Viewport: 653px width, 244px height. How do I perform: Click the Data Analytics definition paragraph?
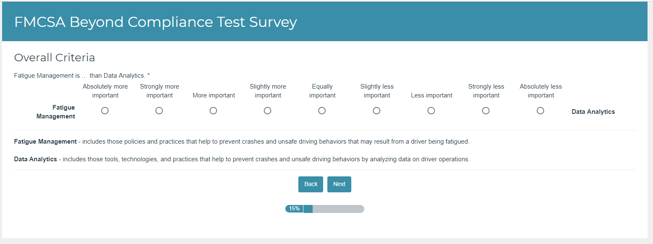point(242,160)
